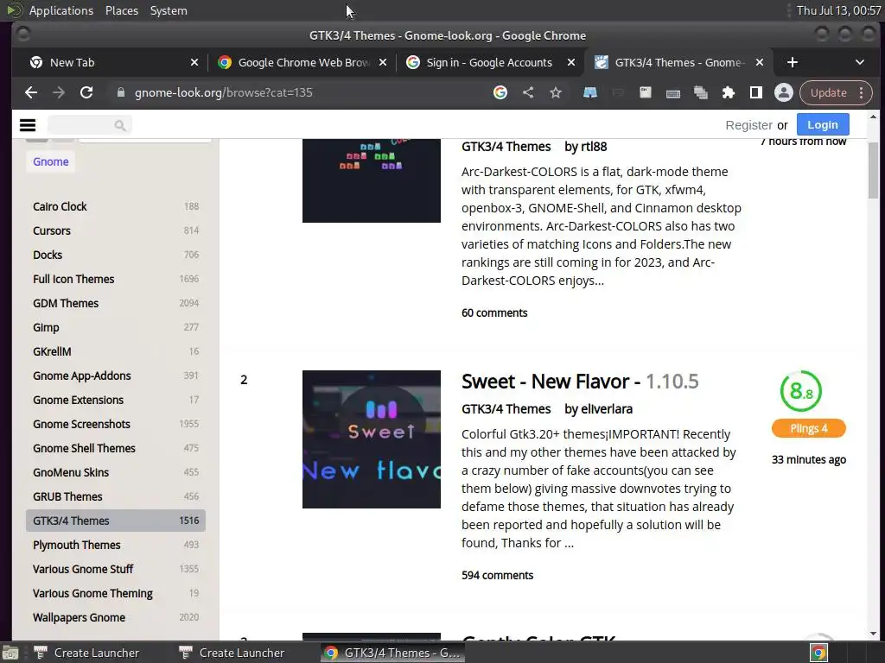885x663 pixels.
Task: View site info via the padlock icon
Action: [120, 92]
